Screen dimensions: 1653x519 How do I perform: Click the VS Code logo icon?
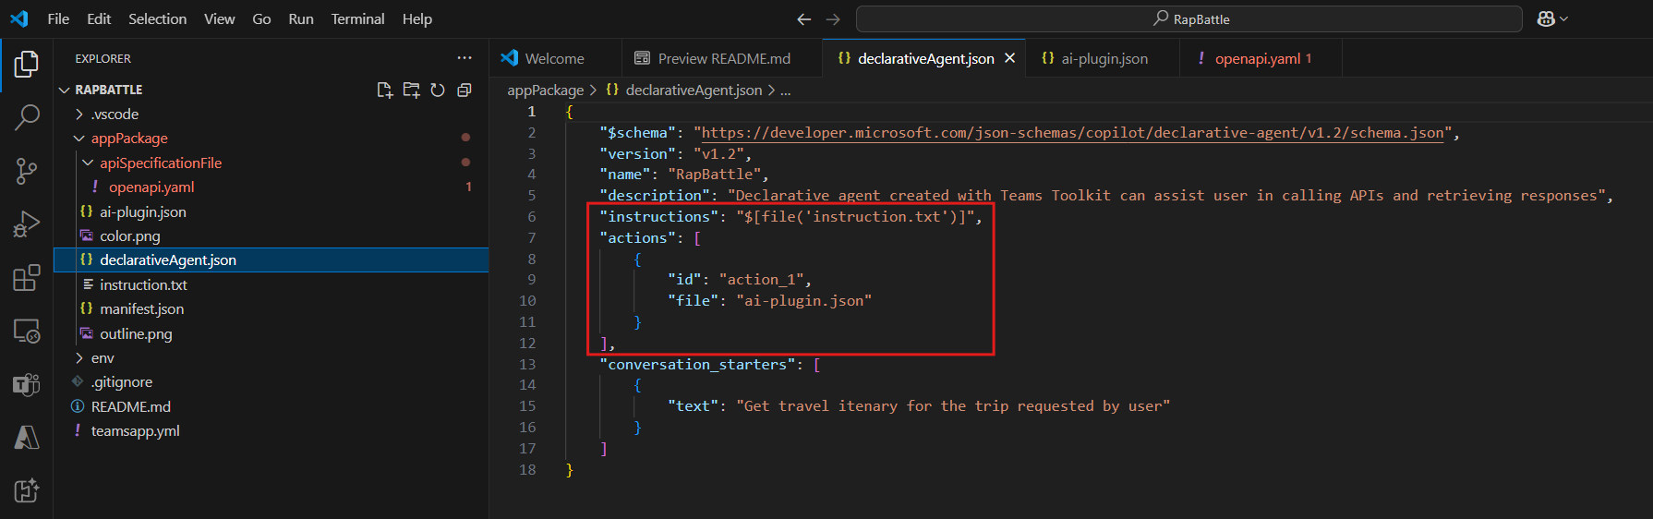(x=19, y=18)
